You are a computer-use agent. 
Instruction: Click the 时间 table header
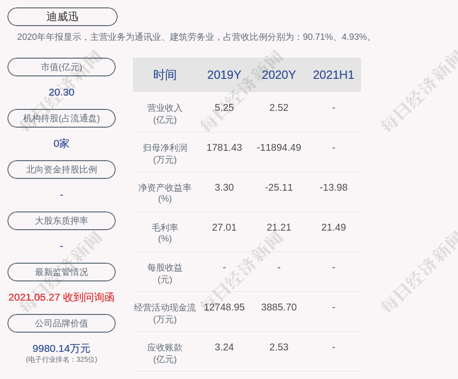[x=165, y=75]
